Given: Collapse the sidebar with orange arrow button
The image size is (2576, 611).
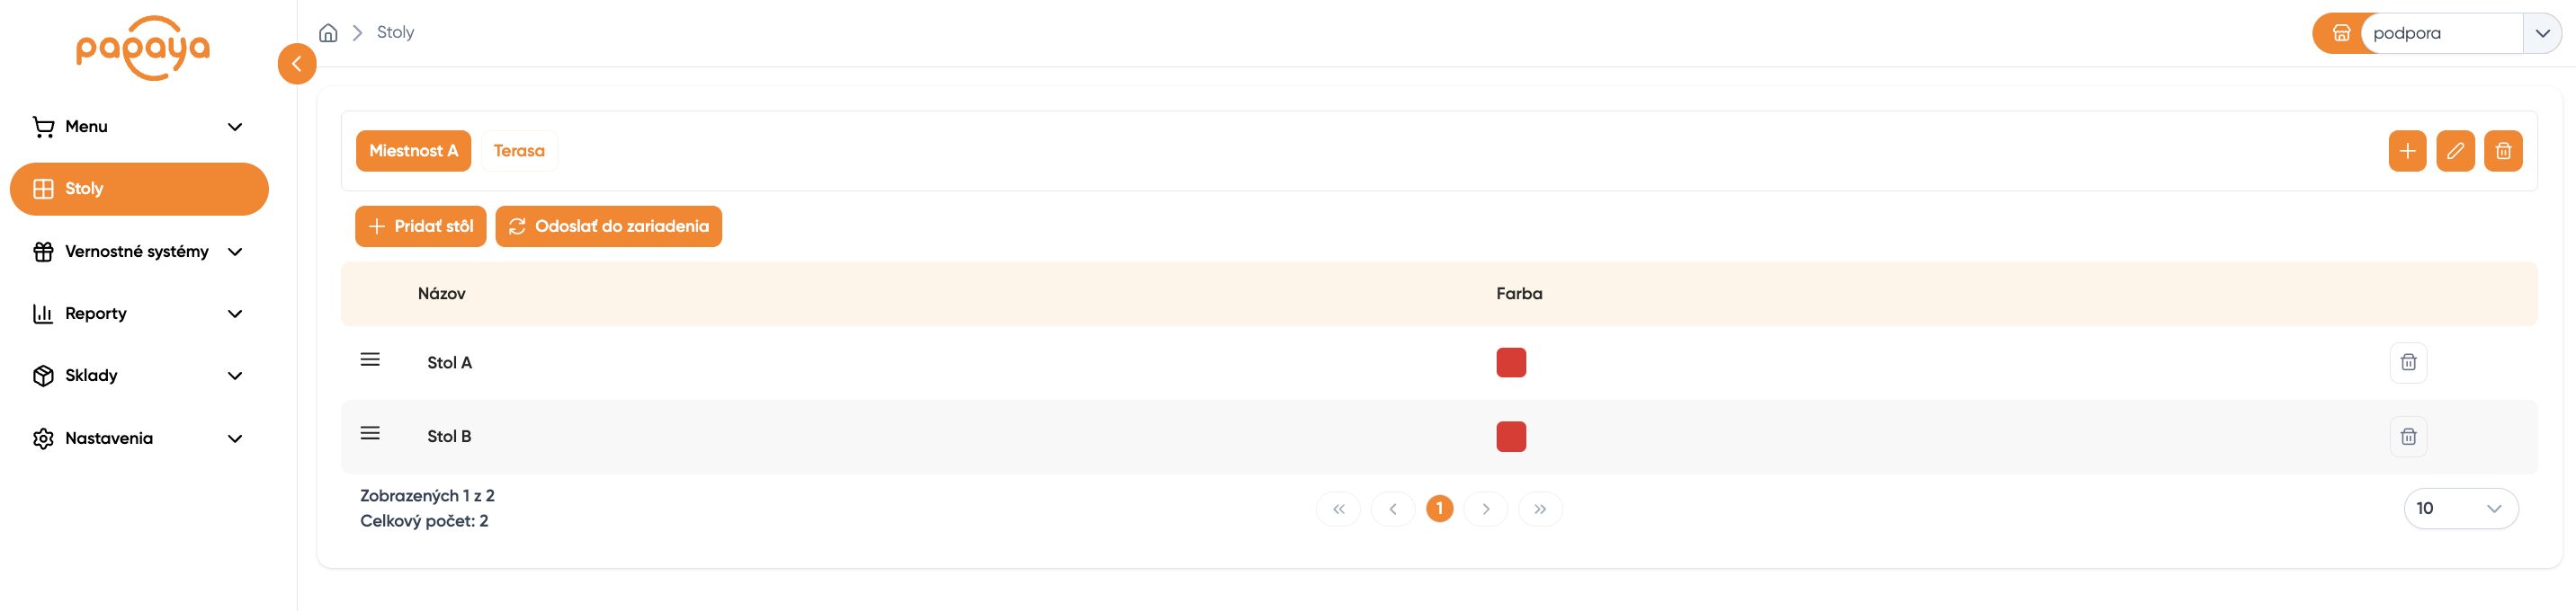Looking at the screenshot, I should tap(297, 64).
